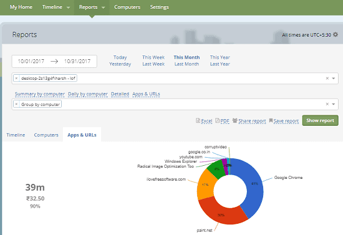Click the Share report link
Image resolution: width=343 pixels, height=235 pixels.
[252, 121]
